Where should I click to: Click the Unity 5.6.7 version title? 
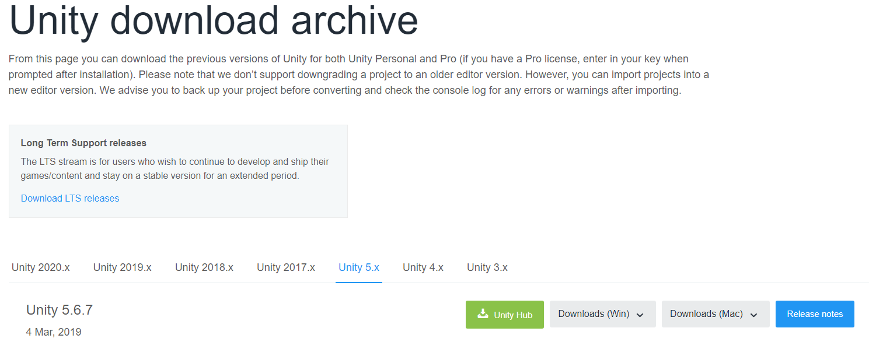tap(60, 310)
